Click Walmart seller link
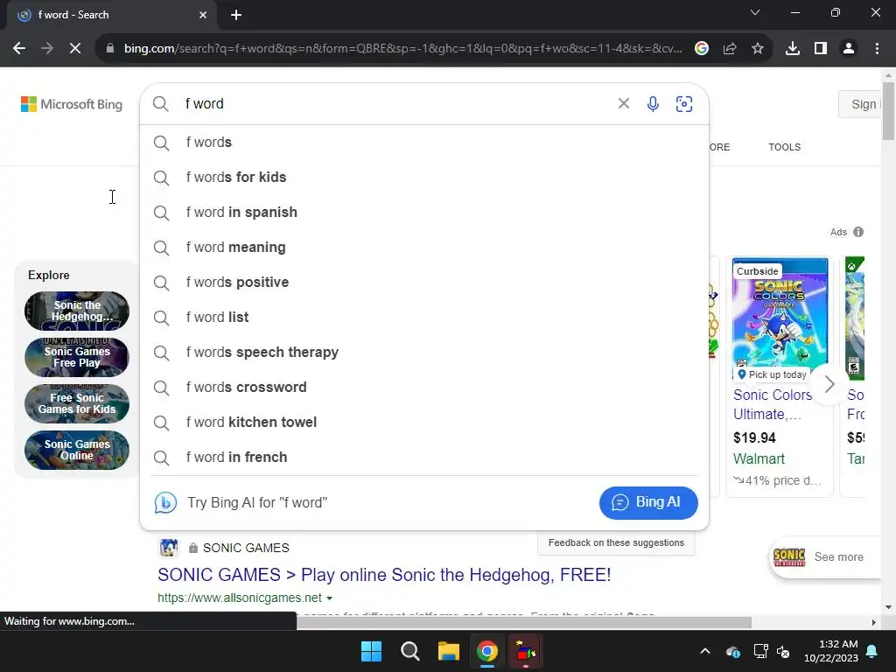Viewport: 896px width, 672px height. click(759, 458)
